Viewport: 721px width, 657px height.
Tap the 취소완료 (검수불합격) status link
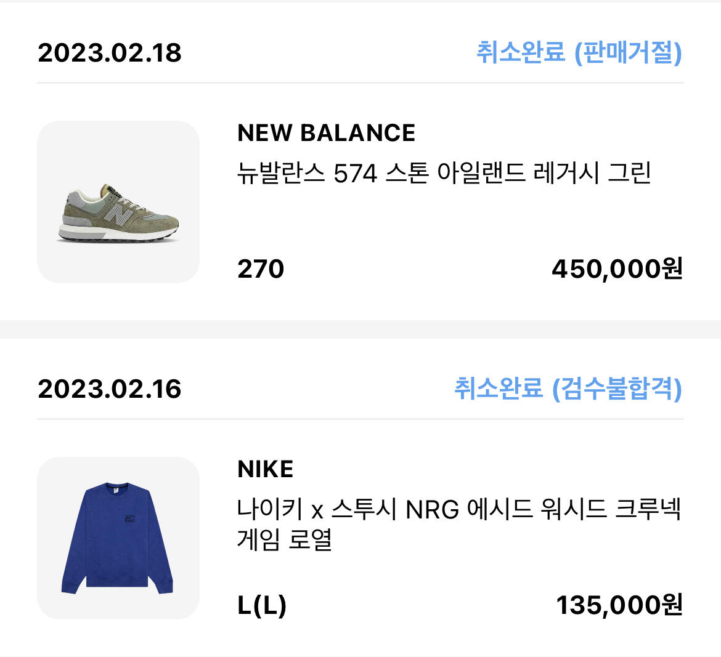click(568, 389)
